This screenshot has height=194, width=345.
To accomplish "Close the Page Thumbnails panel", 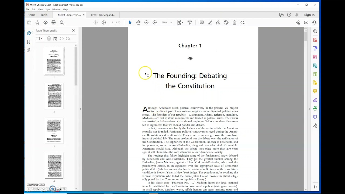I will (x=73, y=30).
